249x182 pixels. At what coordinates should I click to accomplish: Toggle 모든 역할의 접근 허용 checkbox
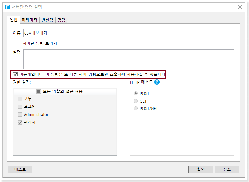tap(39, 91)
